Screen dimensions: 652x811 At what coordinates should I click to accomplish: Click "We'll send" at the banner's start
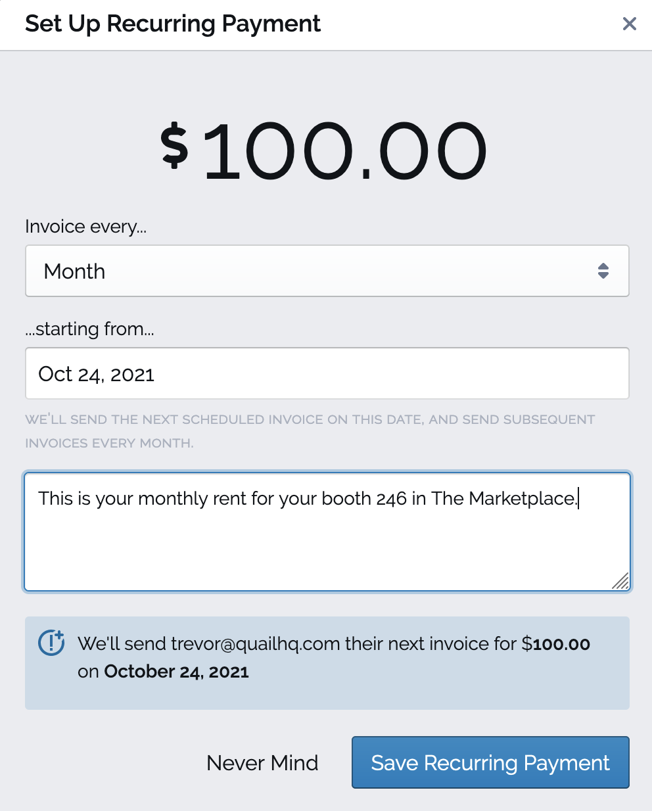pyautogui.click(x=121, y=644)
